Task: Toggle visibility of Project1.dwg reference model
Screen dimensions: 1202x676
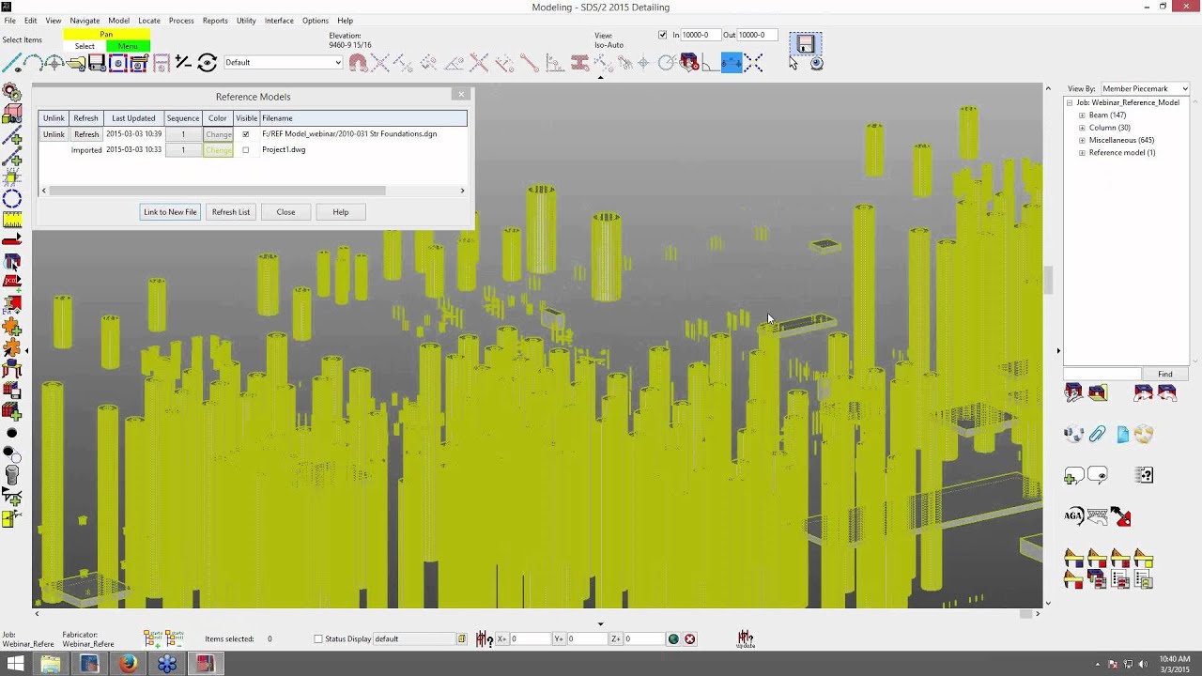Action: (246, 150)
